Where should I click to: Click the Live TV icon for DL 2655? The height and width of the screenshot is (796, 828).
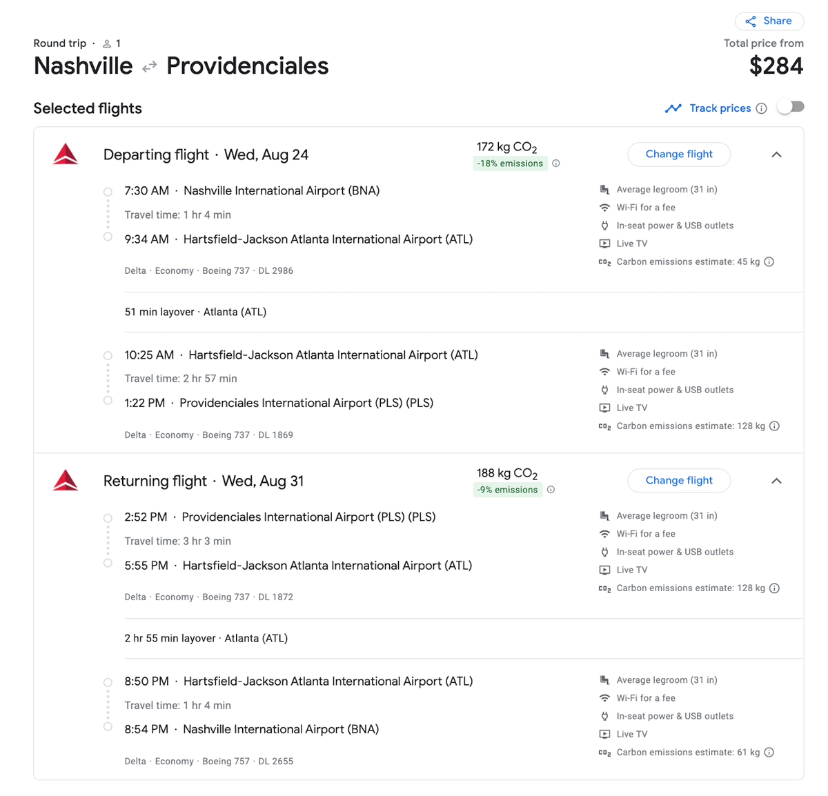coord(604,735)
